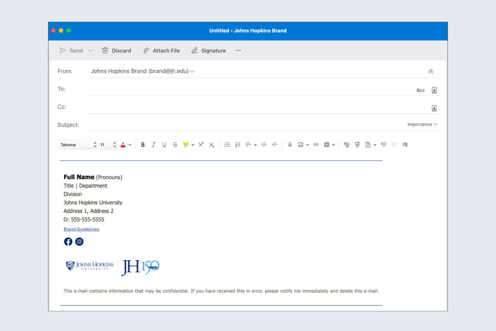
Task: Open the font color dropdown arrow
Action: click(x=130, y=145)
